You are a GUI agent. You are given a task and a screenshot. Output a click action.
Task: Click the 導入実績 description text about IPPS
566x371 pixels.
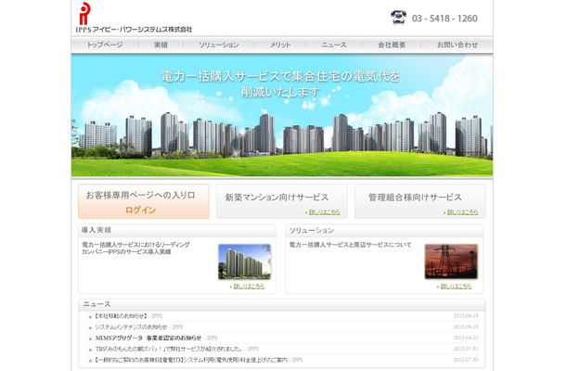tap(135, 249)
